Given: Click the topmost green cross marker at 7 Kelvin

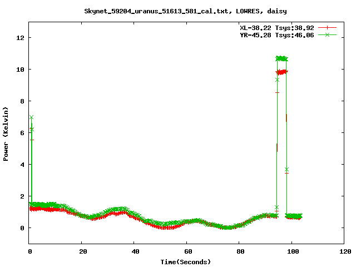Looking at the screenshot, I should point(32,117).
